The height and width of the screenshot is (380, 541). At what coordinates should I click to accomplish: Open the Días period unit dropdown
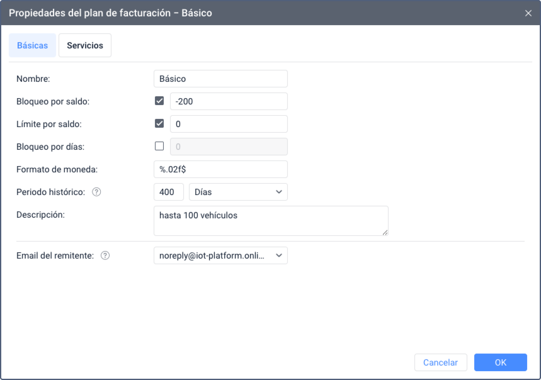pos(238,192)
